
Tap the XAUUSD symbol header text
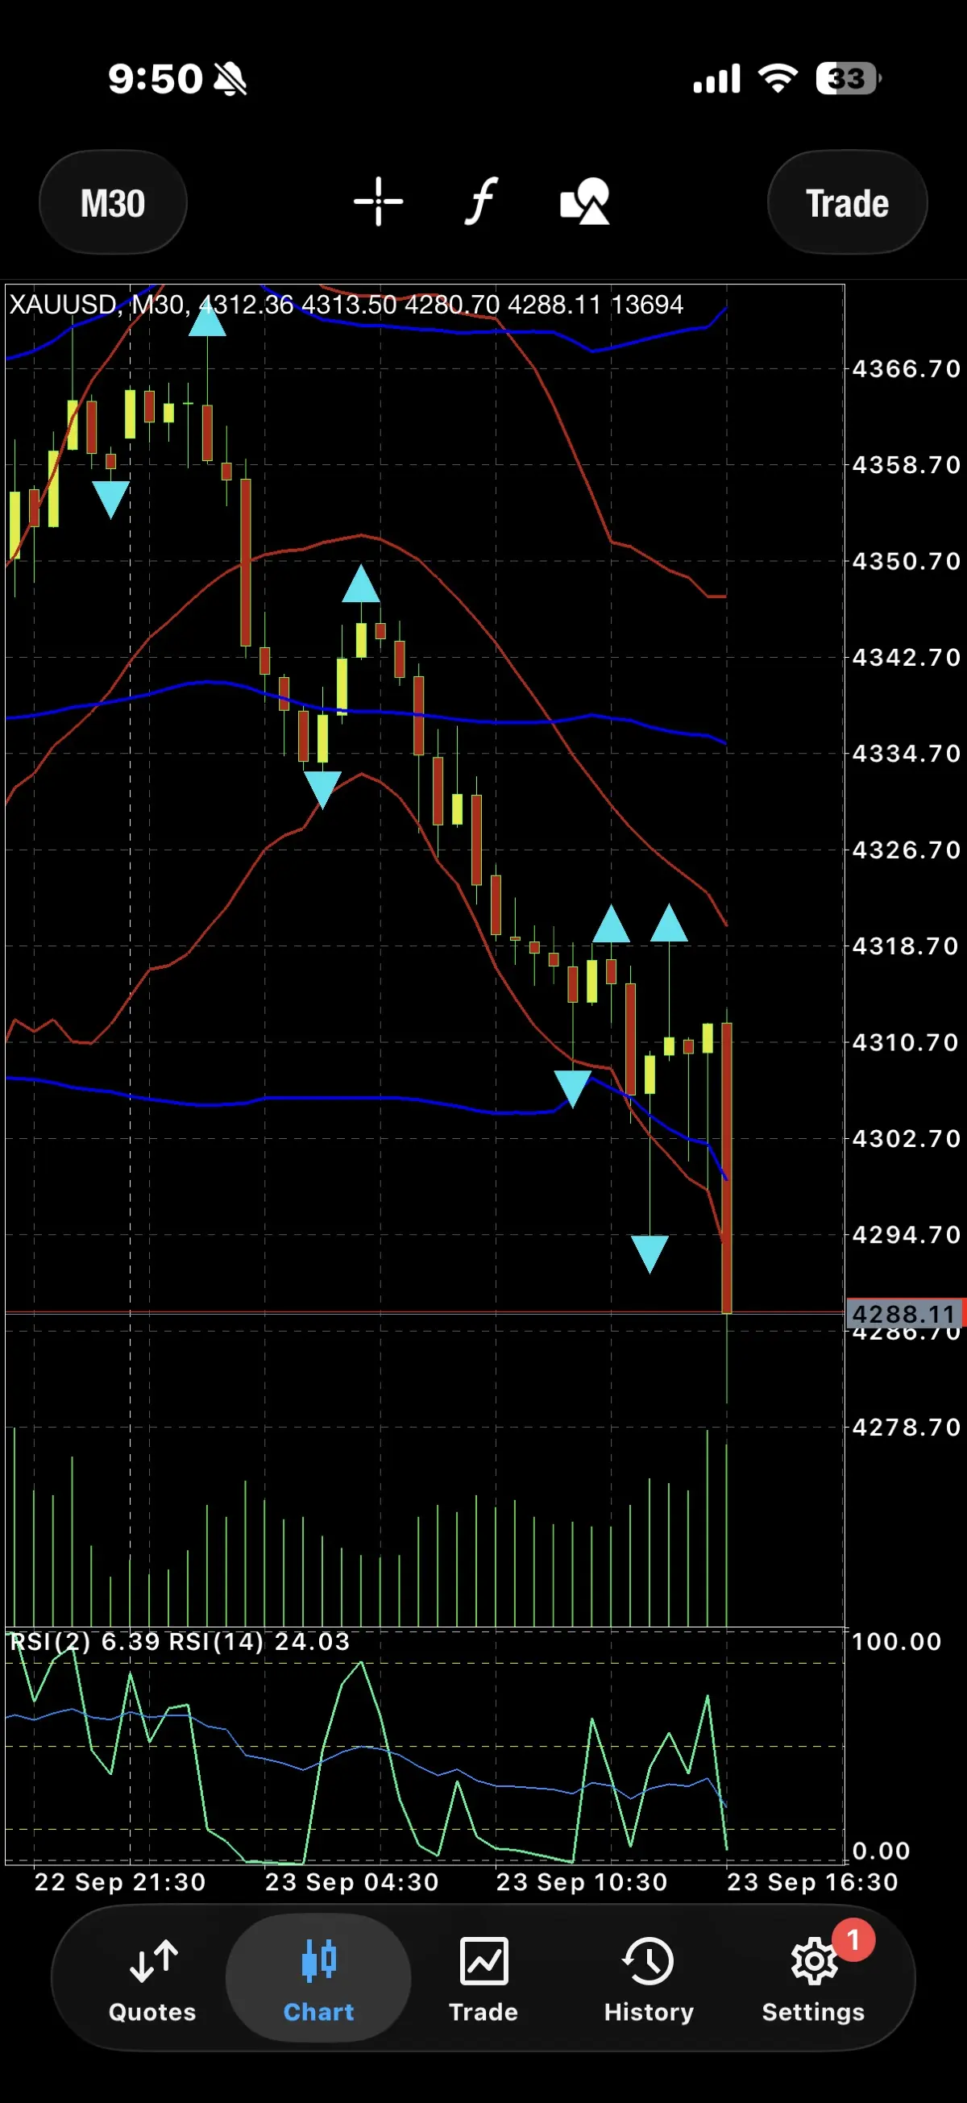click(x=63, y=305)
